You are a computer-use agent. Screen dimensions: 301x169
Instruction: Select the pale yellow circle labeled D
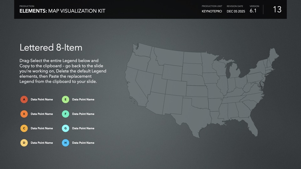click(24, 143)
